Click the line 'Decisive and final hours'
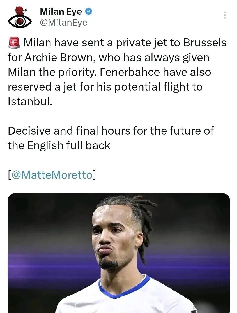 pyautogui.click(x=111, y=131)
